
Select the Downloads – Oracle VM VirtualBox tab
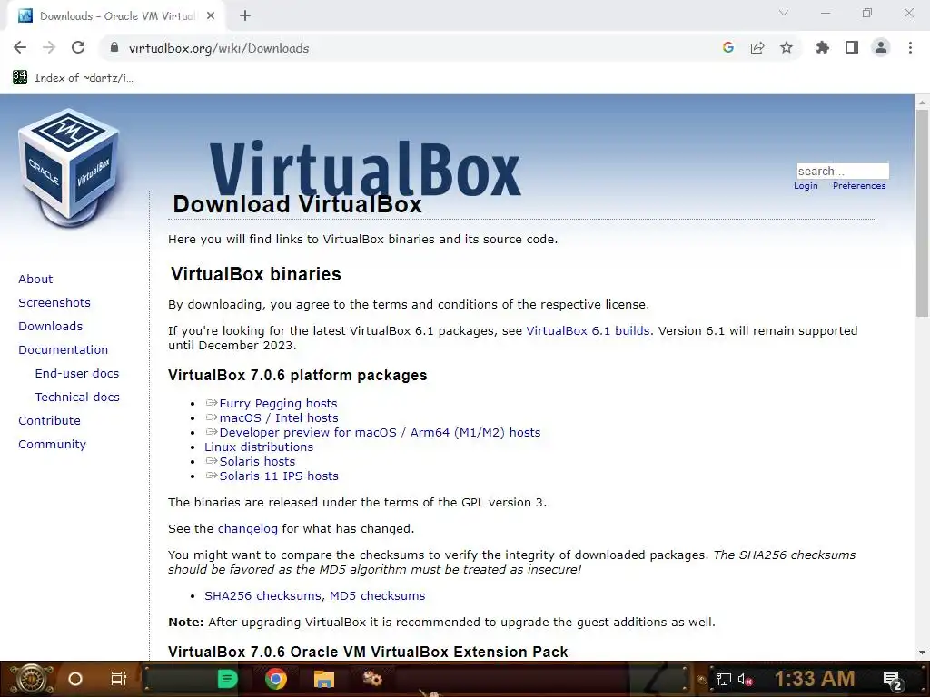point(117,16)
